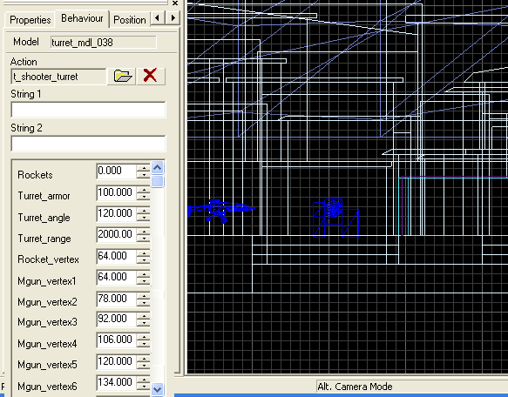The image size is (508, 397).
Task: Click the scroll up arrow of the skills list
Action: point(158,168)
